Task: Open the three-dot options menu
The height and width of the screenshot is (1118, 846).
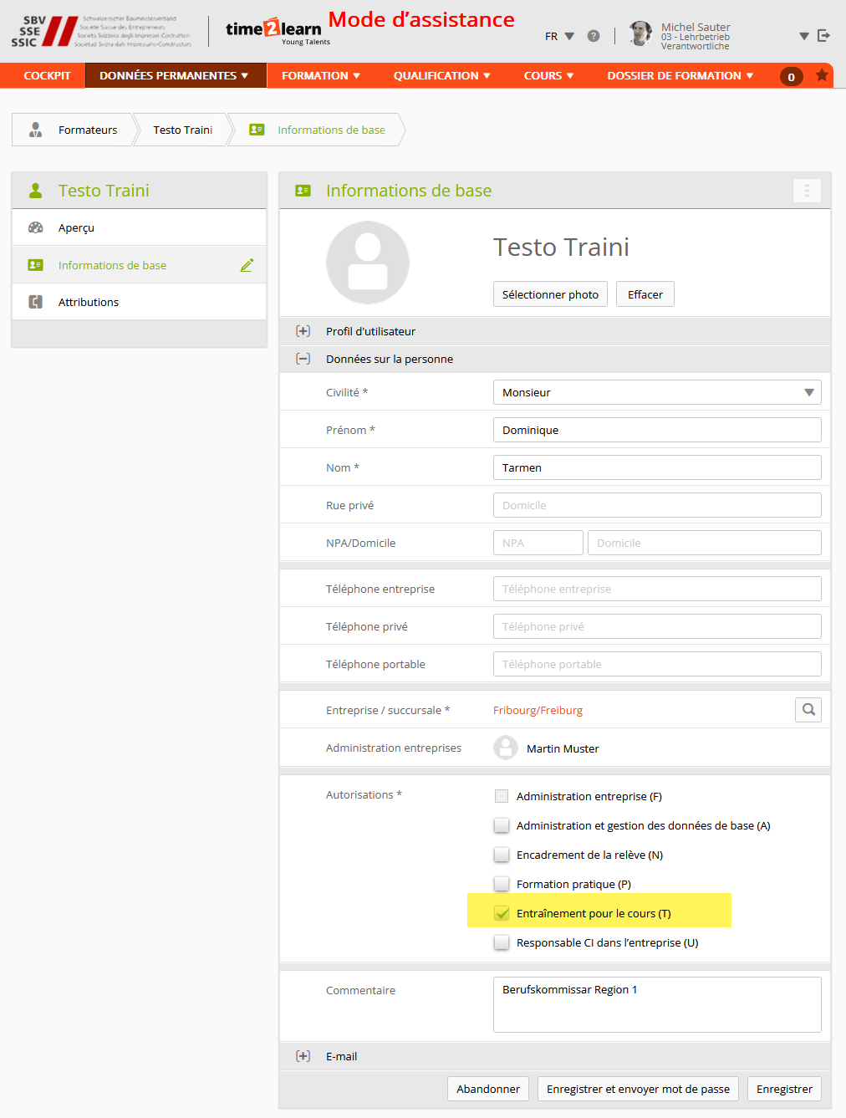Action: click(x=807, y=191)
